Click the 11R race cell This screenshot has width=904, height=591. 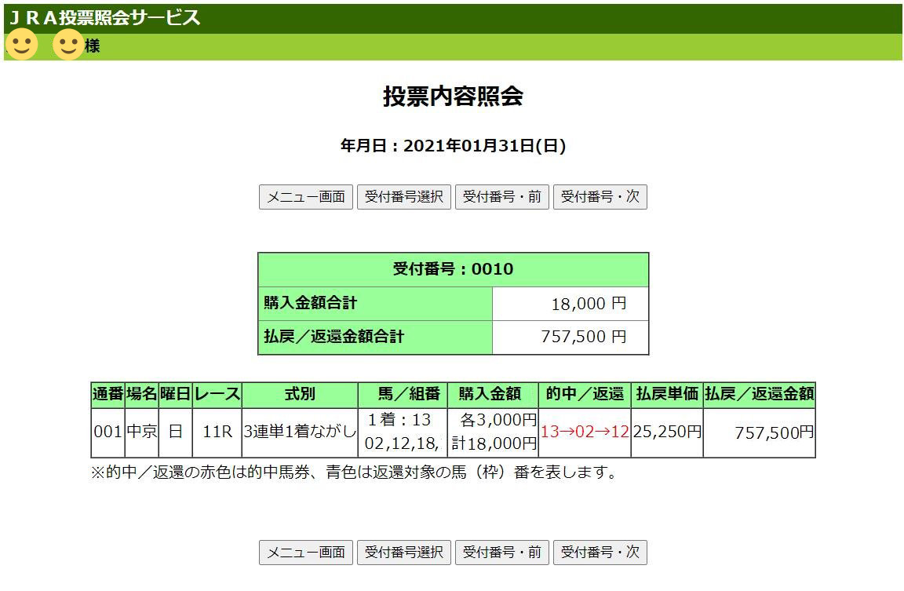coord(216,432)
